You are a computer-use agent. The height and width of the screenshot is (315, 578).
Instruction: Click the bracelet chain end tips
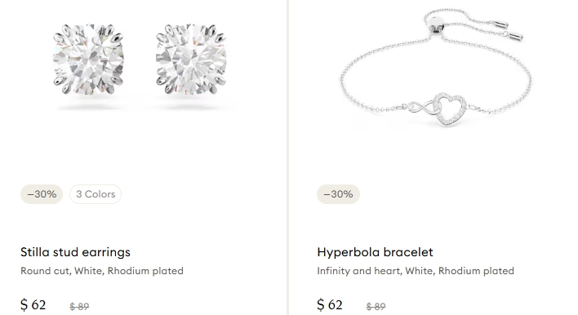[508, 30]
